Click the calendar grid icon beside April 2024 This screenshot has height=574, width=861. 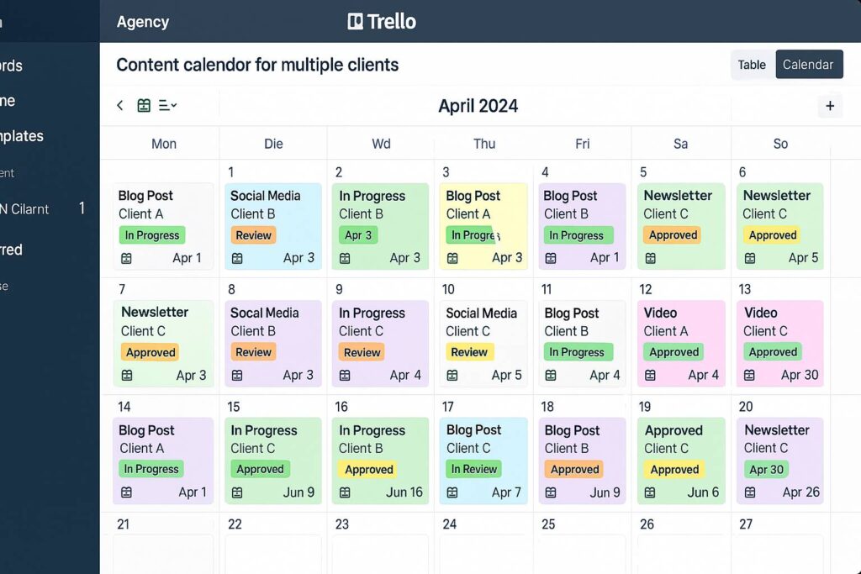pos(144,105)
